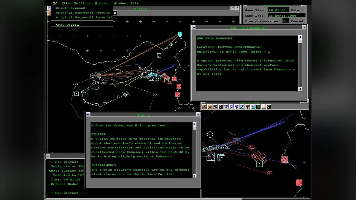The image size is (356, 200).
Task: Click the Orders scrollbar thumb
Action: click(x=195, y=128)
